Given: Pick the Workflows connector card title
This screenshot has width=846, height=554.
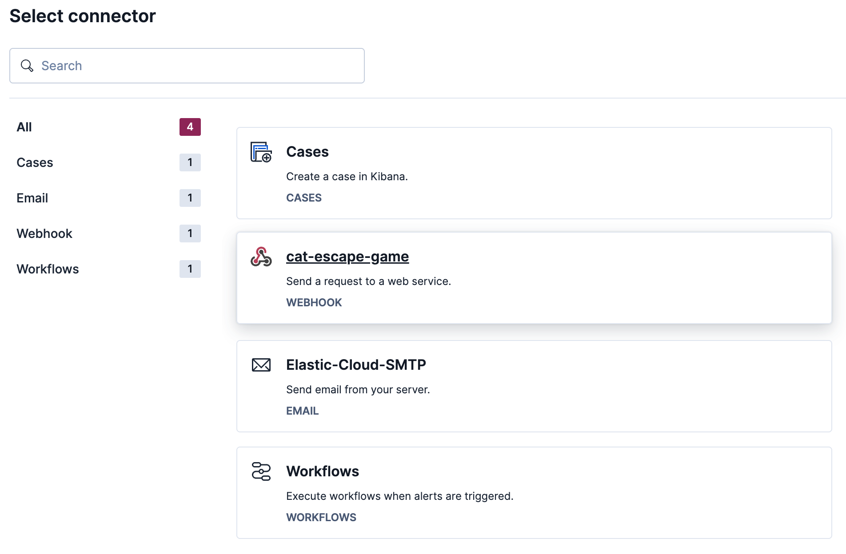Looking at the screenshot, I should tap(323, 471).
